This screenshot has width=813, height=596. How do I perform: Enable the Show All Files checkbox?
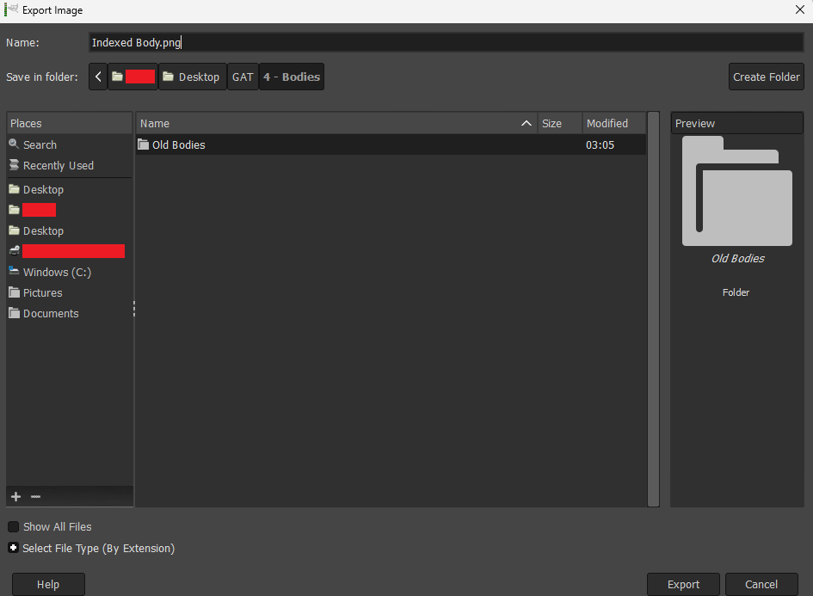coord(14,526)
